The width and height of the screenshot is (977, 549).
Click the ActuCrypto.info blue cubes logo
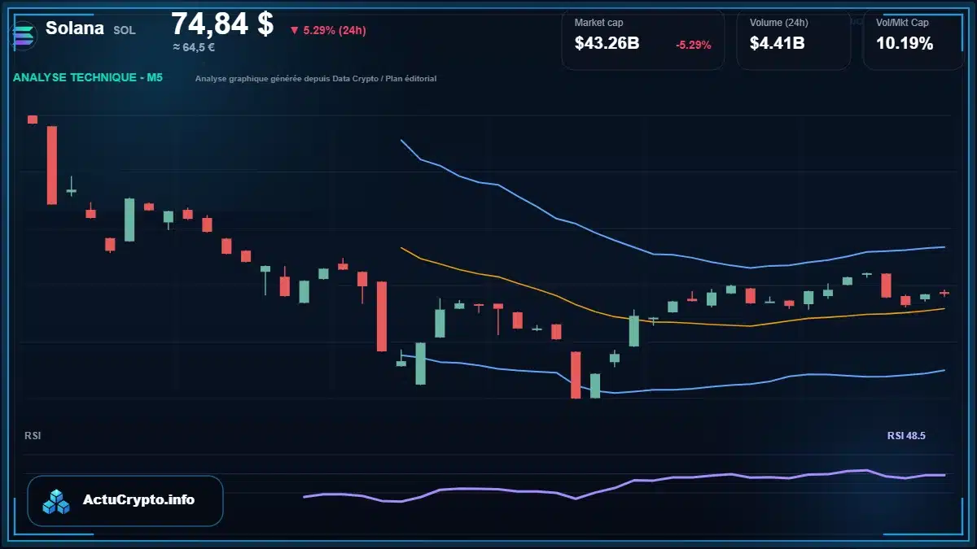coord(57,501)
